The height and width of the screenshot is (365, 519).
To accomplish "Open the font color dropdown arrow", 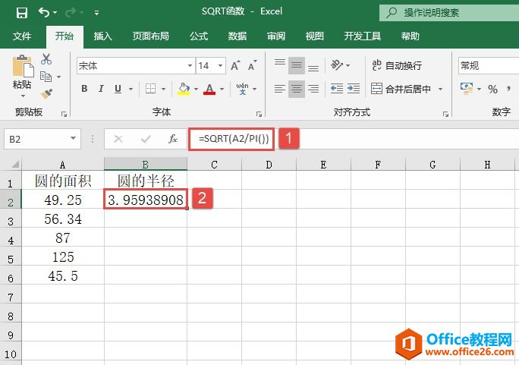I will tap(222, 89).
